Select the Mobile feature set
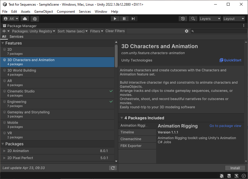 coord(57,125)
